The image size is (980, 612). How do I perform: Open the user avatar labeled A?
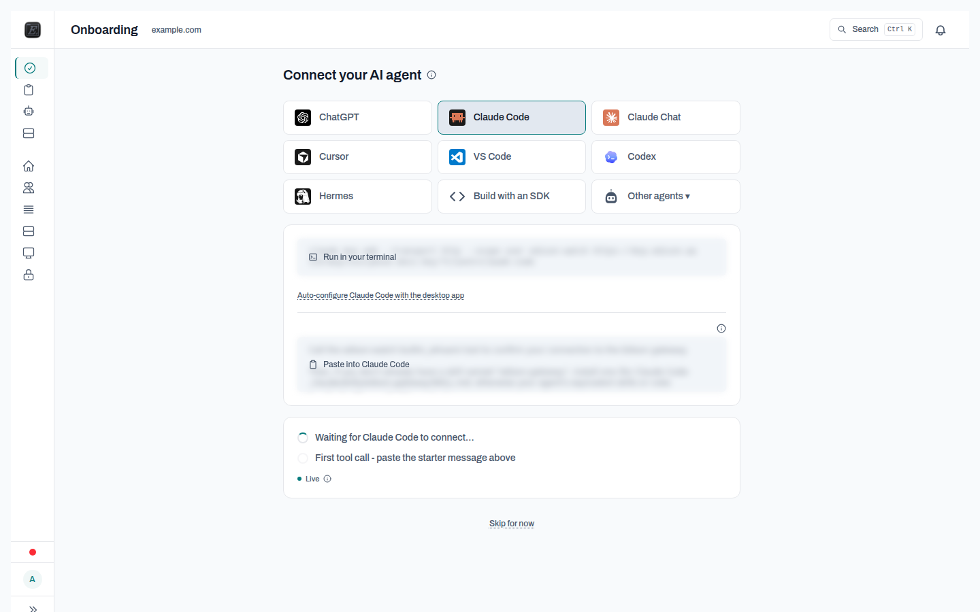(x=32, y=579)
